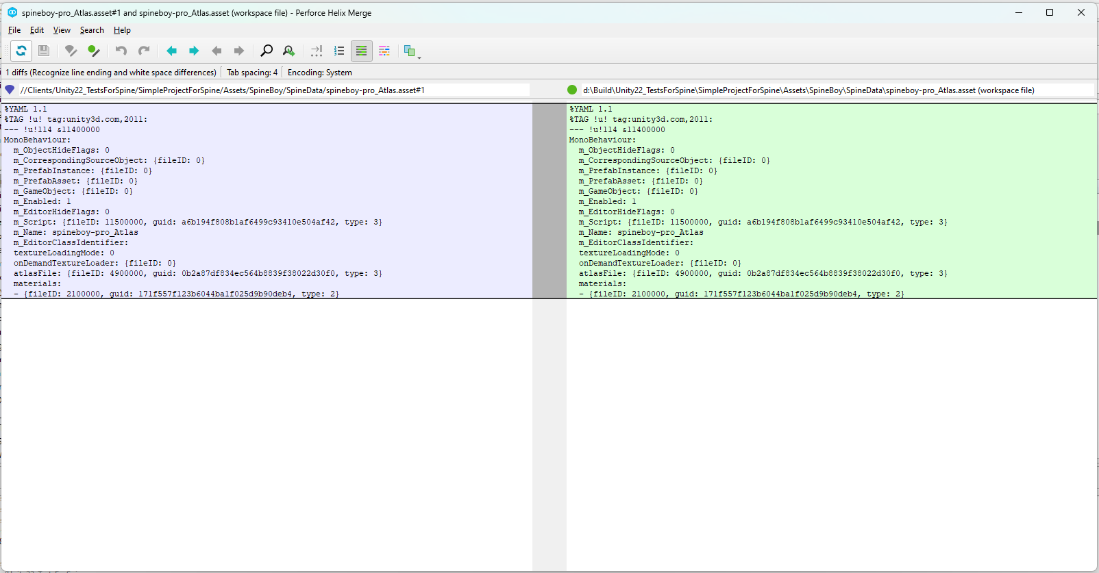Screen dimensions: 1099x573
Task: Click the green workspace file circle icon
Action: coord(572,90)
